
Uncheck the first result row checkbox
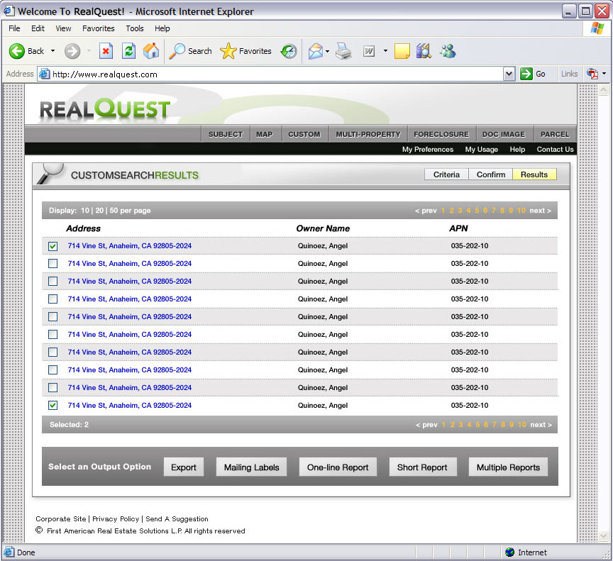click(x=53, y=246)
